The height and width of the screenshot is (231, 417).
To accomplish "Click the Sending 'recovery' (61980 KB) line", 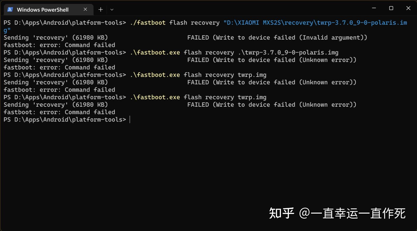I will pyautogui.click(x=56, y=37).
